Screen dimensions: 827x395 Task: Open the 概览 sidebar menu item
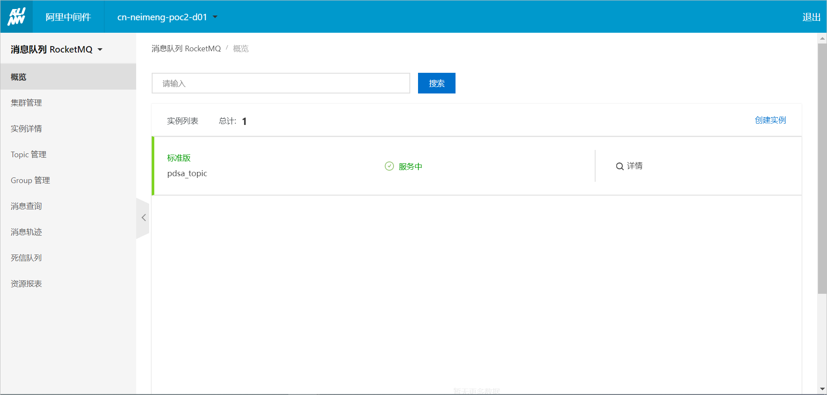tap(68, 77)
